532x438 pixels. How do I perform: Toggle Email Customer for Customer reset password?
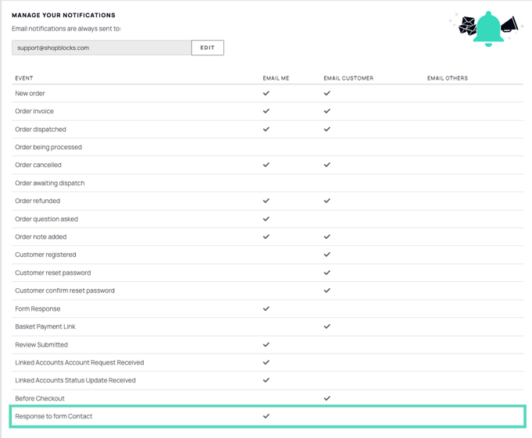(327, 272)
